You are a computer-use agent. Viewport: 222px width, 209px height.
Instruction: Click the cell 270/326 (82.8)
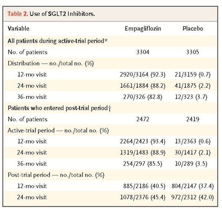point(142,97)
